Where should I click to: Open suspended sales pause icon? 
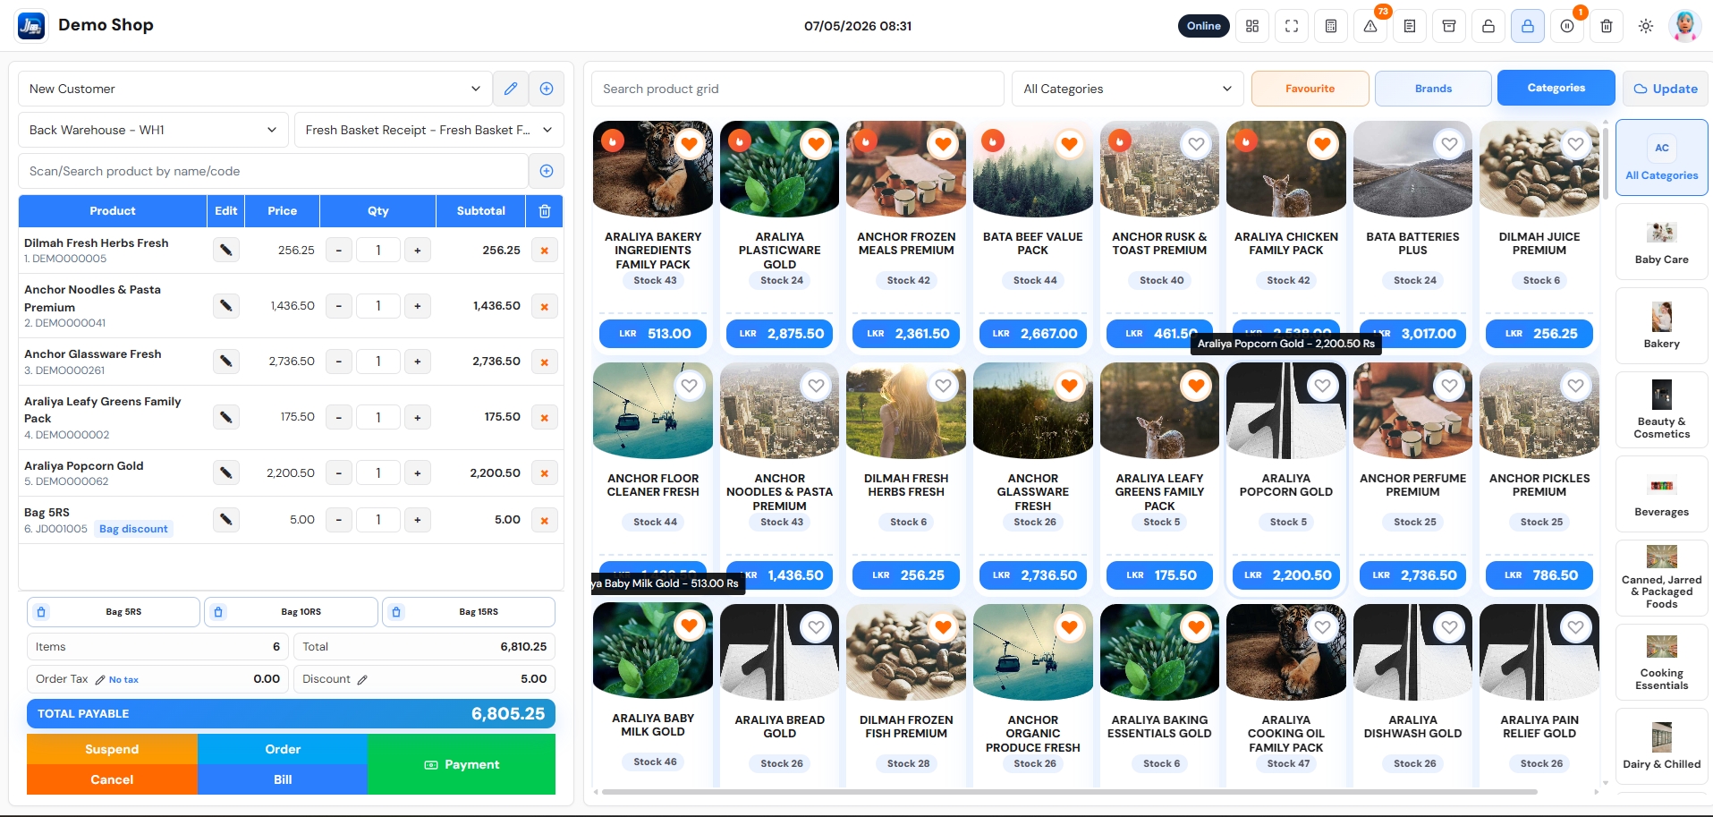[1567, 26]
